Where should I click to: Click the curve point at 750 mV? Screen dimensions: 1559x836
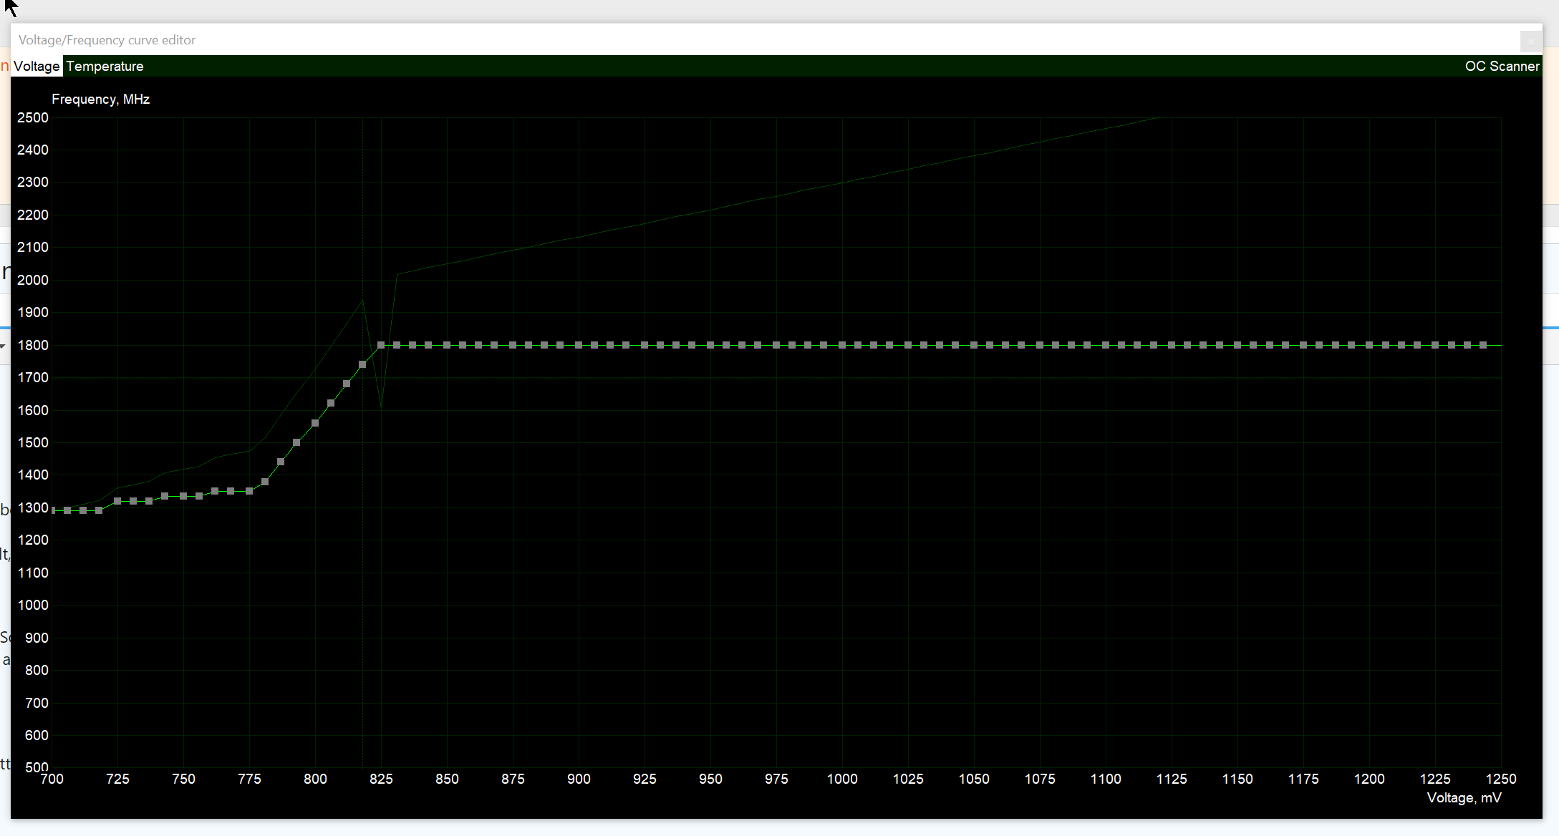pos(183,496)
